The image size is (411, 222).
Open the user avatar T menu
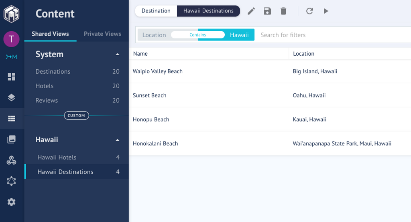(x=11, y=39)
